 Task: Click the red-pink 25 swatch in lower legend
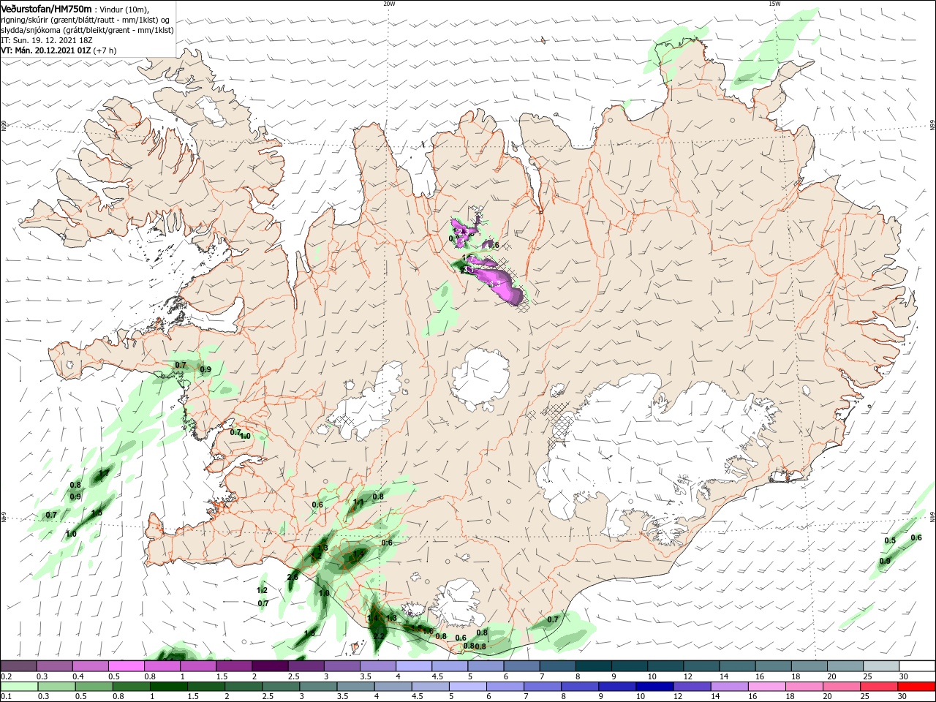click(x=880, y=687)
